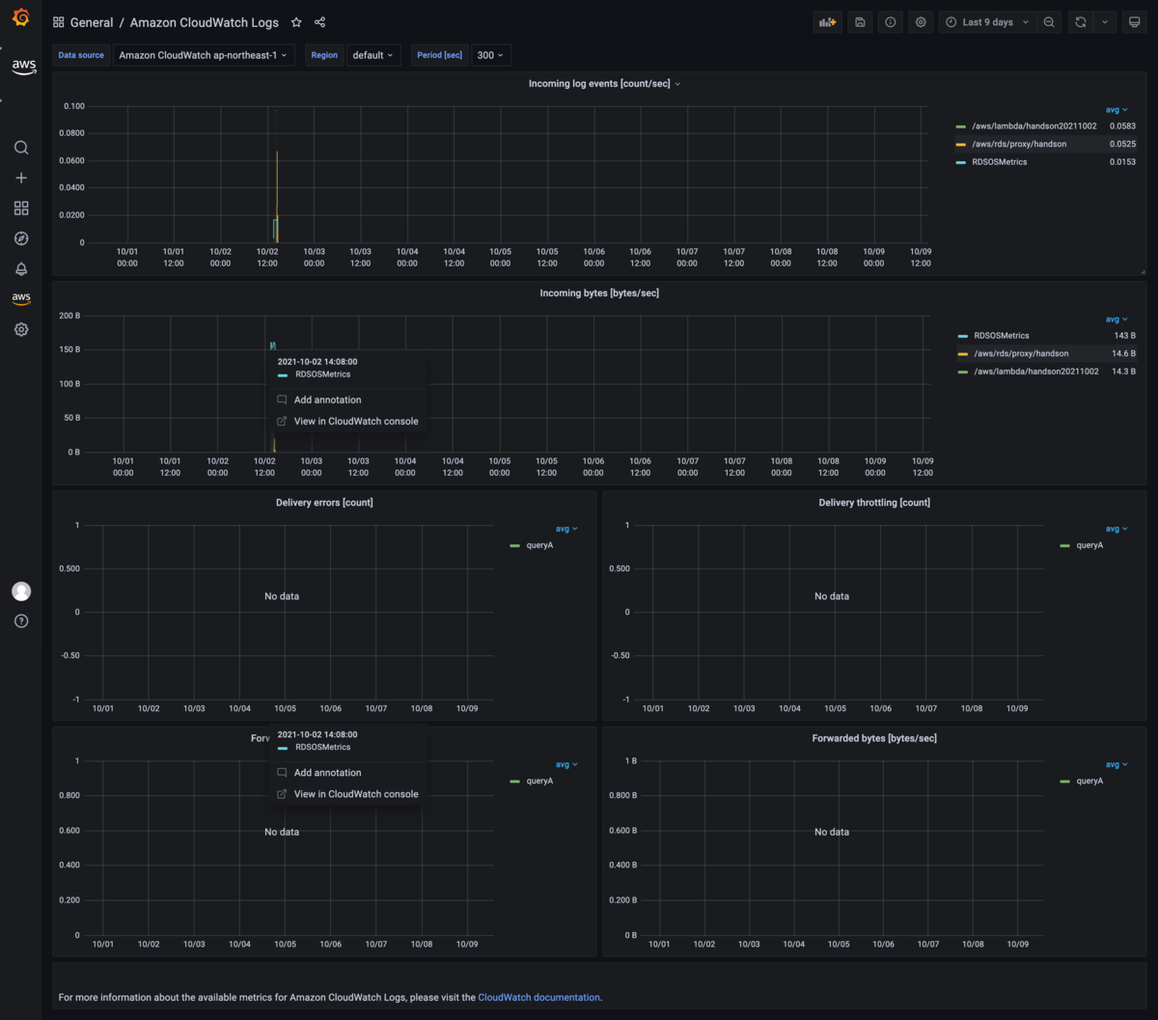Toggle /aws/lambda/handson20211002 series in Incoming log events

pyautogui.click(x=1034, y=126)
